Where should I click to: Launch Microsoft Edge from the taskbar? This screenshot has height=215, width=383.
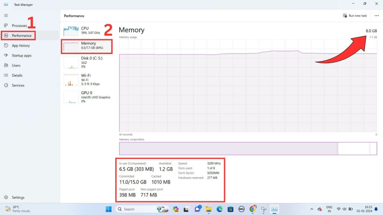pyautogui.click(x=219, y=209)
